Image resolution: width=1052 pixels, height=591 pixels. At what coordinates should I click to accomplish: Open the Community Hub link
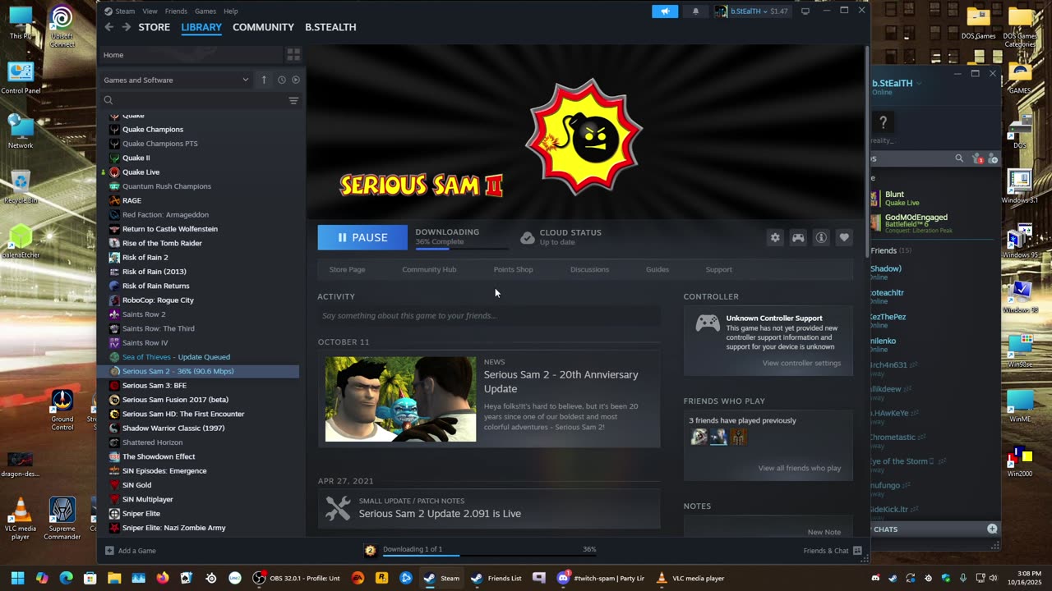[429, 269]
